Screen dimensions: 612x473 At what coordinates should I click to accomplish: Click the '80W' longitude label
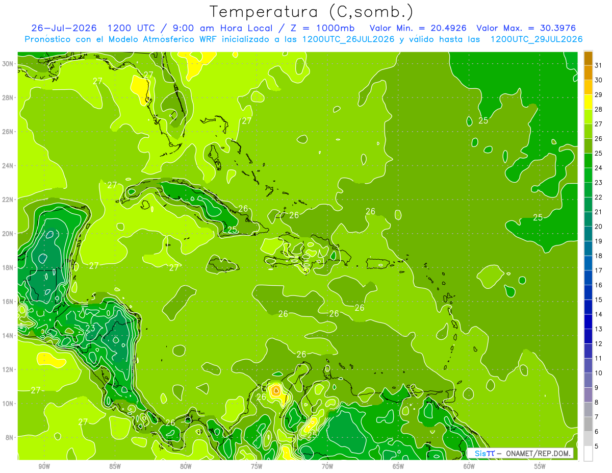tap(186, 466)
